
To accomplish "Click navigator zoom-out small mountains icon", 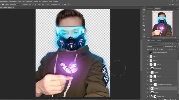I will click(x=153, y=38).
